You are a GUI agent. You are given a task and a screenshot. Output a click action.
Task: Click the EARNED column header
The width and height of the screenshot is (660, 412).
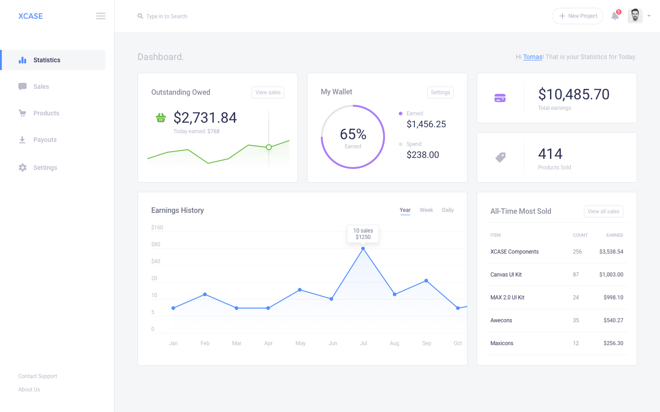point(615,235)
